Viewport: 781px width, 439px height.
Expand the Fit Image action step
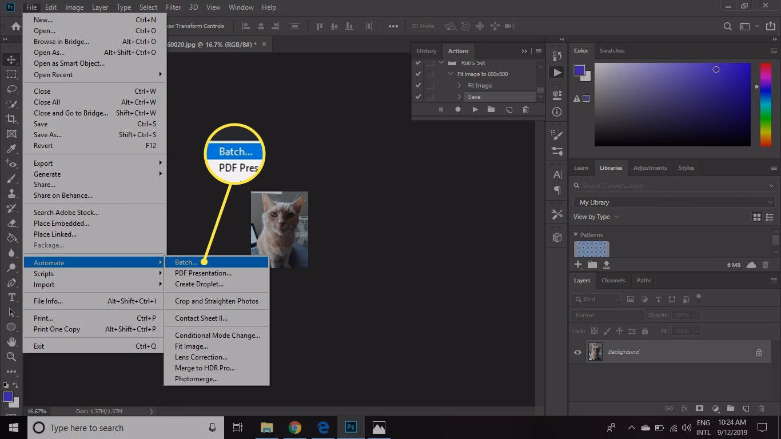click(459, 85)
